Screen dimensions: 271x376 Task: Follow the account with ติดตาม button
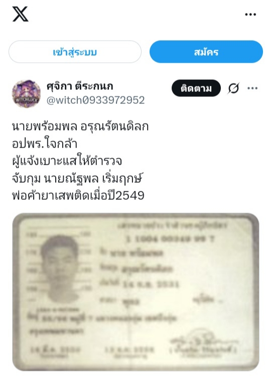(196, 88)
